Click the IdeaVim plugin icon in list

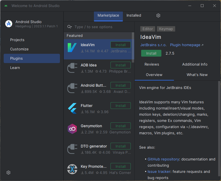tap(72, 48)
